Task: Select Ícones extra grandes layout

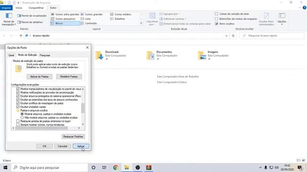Action: coord(65,14)
